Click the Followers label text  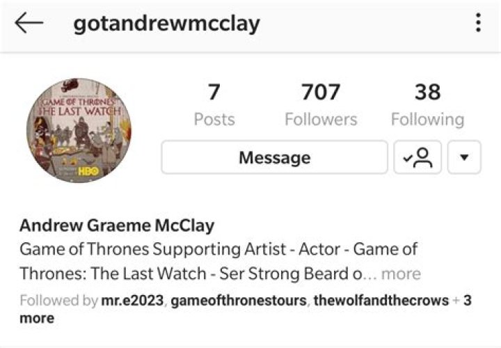click(321, 120)
